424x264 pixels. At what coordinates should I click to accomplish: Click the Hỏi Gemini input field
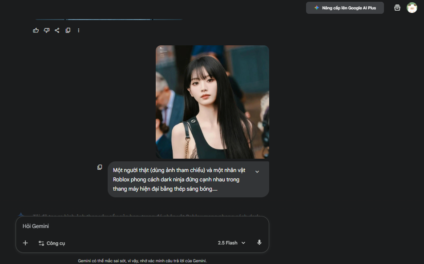pyautogui.click(x=133, y=226)
